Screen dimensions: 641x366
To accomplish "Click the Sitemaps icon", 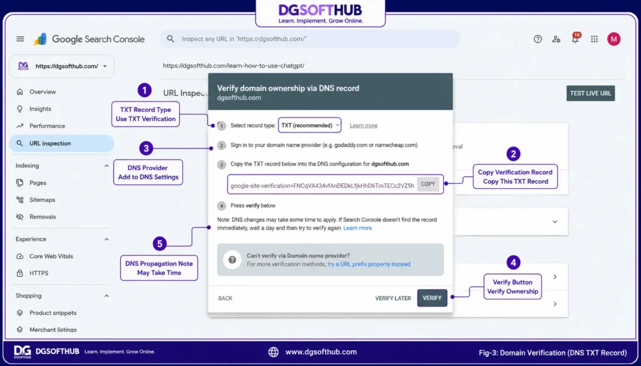I will pos(19,200).
